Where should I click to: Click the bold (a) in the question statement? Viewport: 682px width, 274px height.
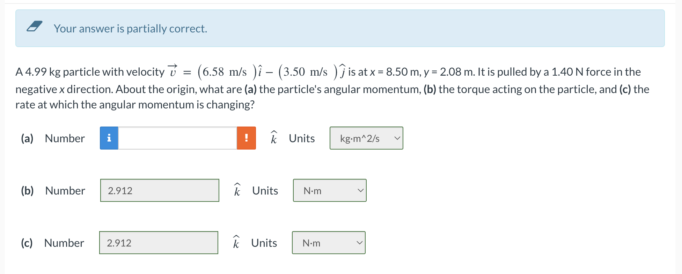(x=251, y=89)
